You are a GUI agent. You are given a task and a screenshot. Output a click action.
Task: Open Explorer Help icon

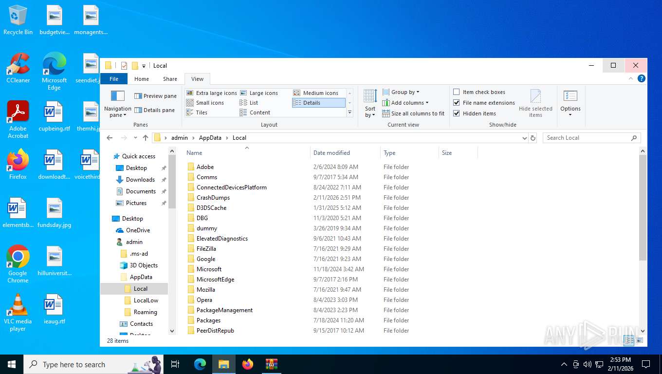[642, 78]
